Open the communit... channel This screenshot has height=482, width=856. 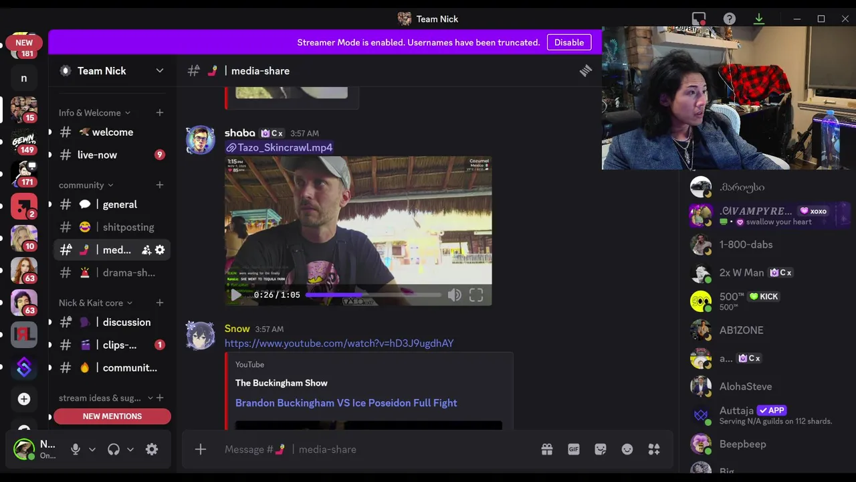(x=112, y=368)
